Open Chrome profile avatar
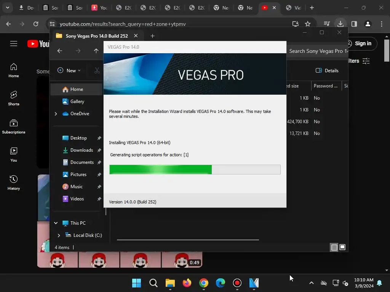 368,24
